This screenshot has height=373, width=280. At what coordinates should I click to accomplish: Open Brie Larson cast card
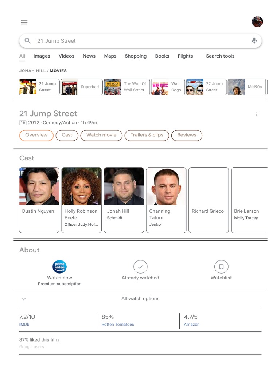point(249,200)
